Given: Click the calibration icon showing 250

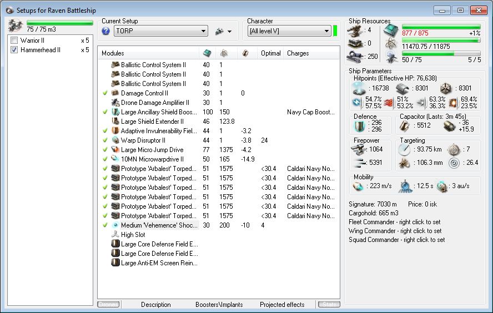Looking at the screenshot, I should click(355, 57).
